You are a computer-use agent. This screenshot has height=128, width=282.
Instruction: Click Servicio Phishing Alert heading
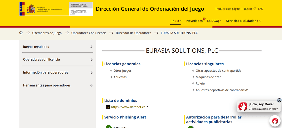pyautogui.click(x=125, y=117)
